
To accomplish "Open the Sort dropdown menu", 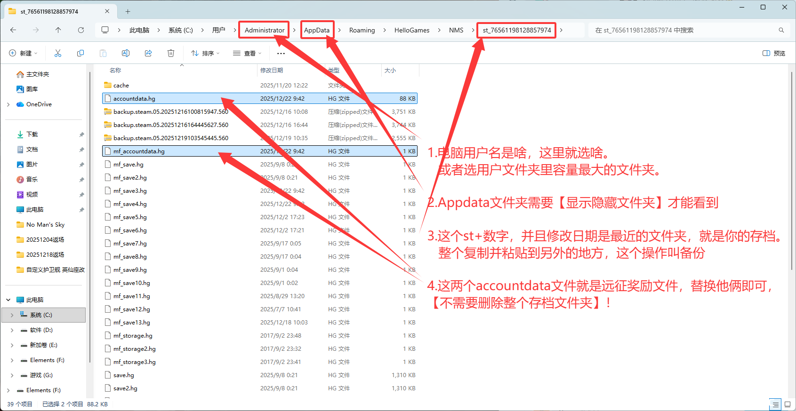I will click(x=205, y=53).
